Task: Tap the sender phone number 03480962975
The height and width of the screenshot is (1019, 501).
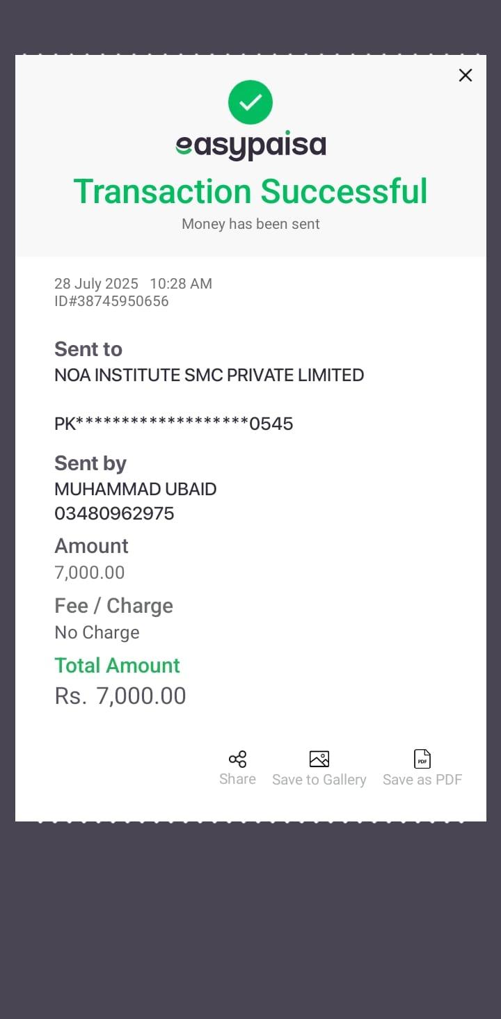Action: click(114, 514)
